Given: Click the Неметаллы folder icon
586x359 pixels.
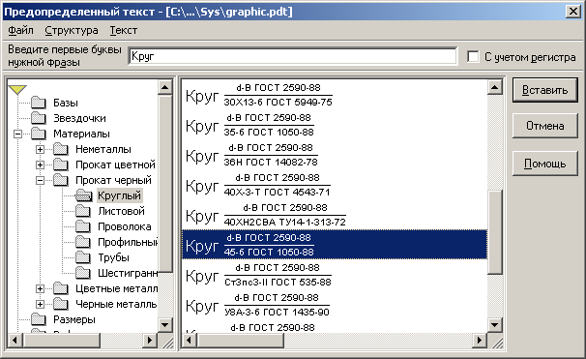Looking at the screenshot, I should click(x=61, y=149).
